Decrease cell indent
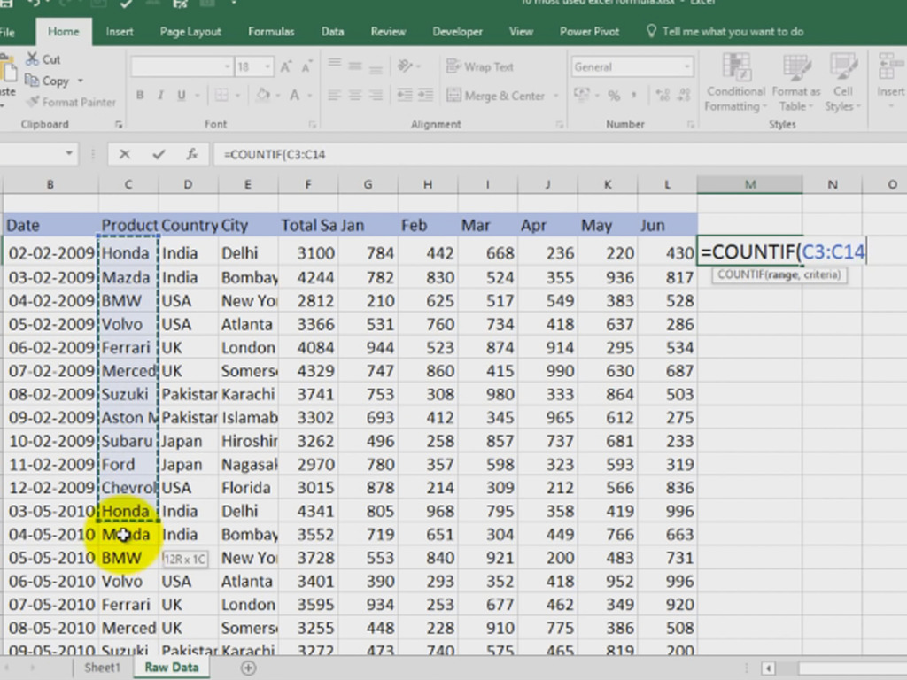The image size is (907, 680). (x=405, y=95)
